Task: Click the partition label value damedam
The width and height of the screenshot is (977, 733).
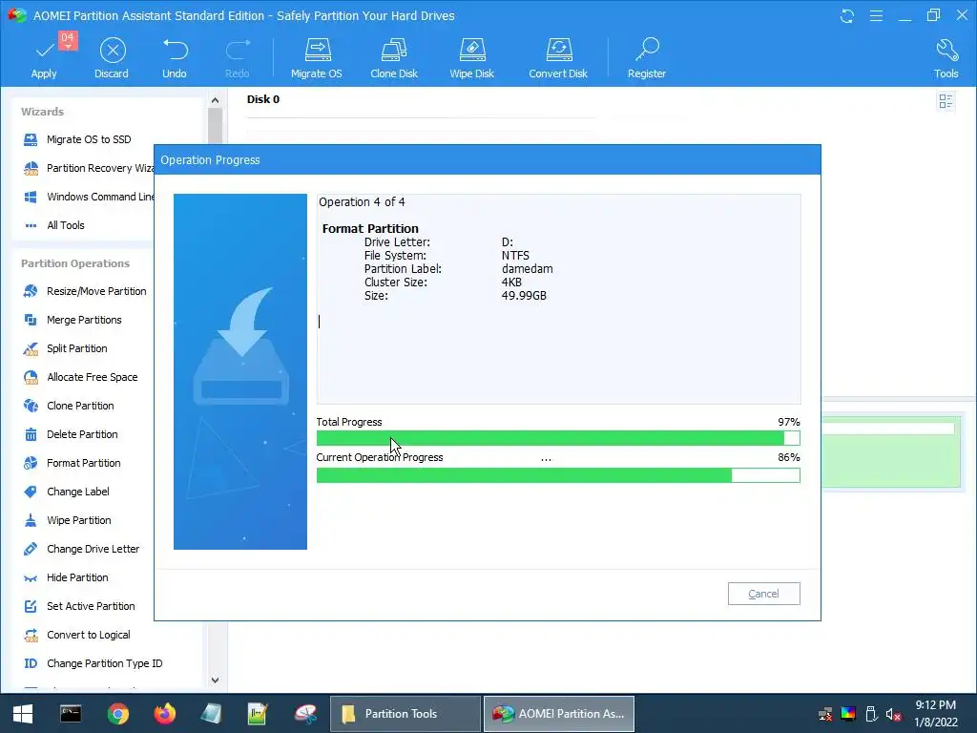Action: (527, 268)
